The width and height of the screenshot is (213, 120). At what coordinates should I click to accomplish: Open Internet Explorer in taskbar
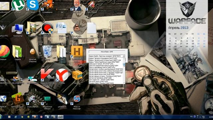16,117
